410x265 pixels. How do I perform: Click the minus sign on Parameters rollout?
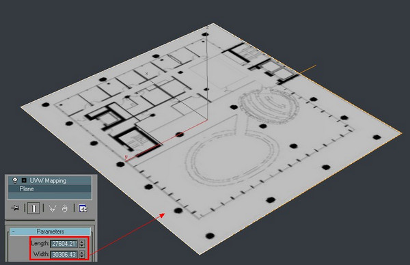click(14, 232)
